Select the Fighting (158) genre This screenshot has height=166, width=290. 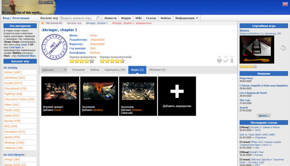coord(20,94)
